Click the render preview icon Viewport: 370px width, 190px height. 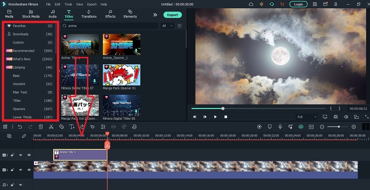click(259, 127)
